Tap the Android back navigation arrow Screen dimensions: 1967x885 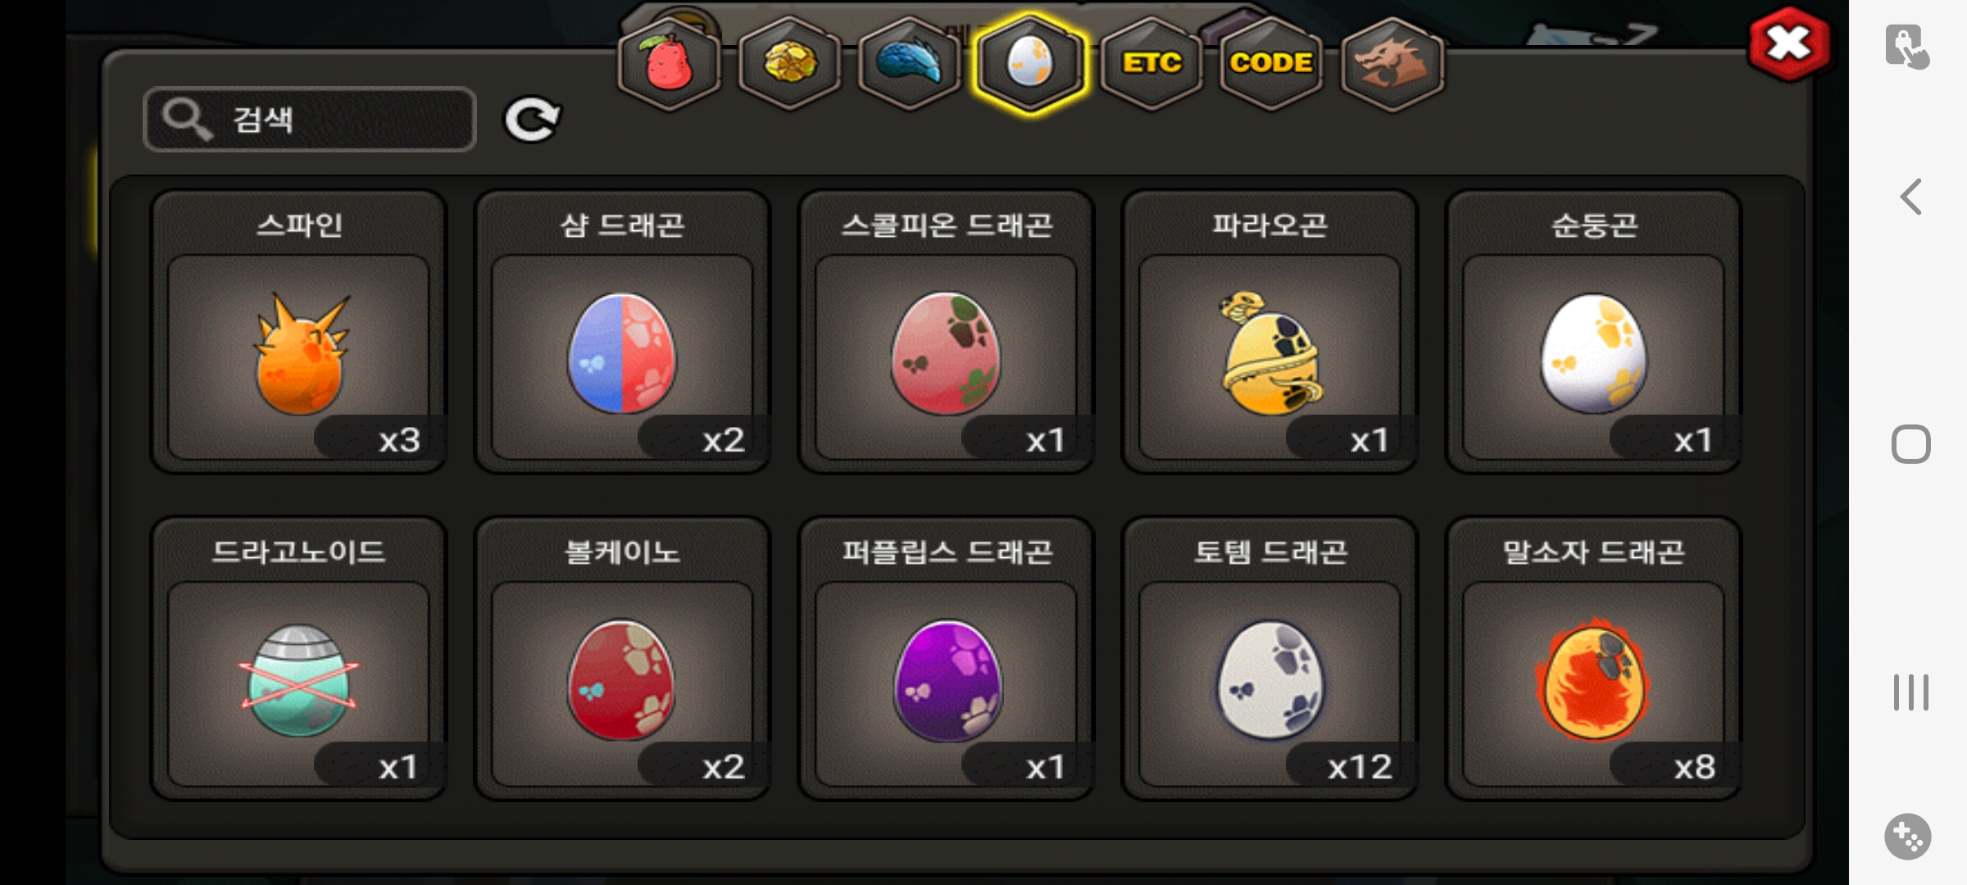pos(1911,197)
